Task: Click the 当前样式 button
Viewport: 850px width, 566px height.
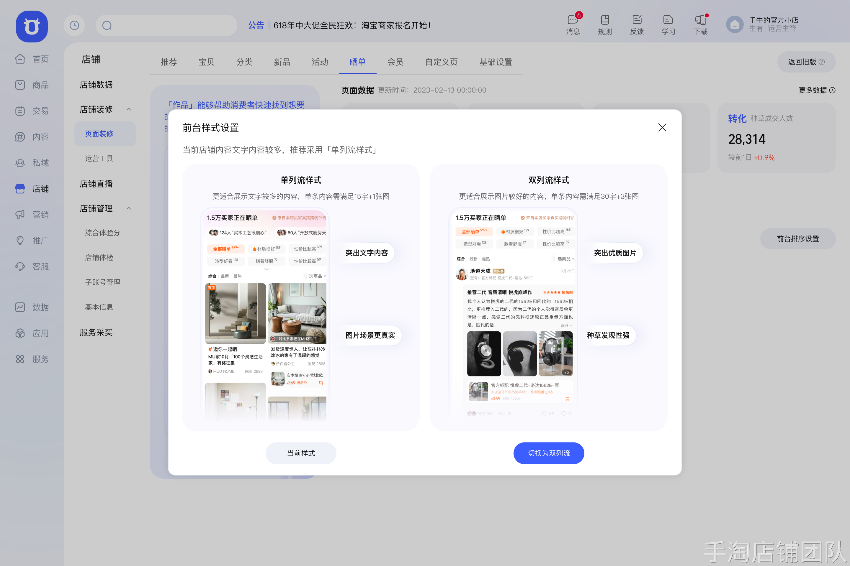Action: (301, 453)
